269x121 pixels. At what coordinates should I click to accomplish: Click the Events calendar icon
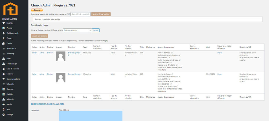coord(3,43)
